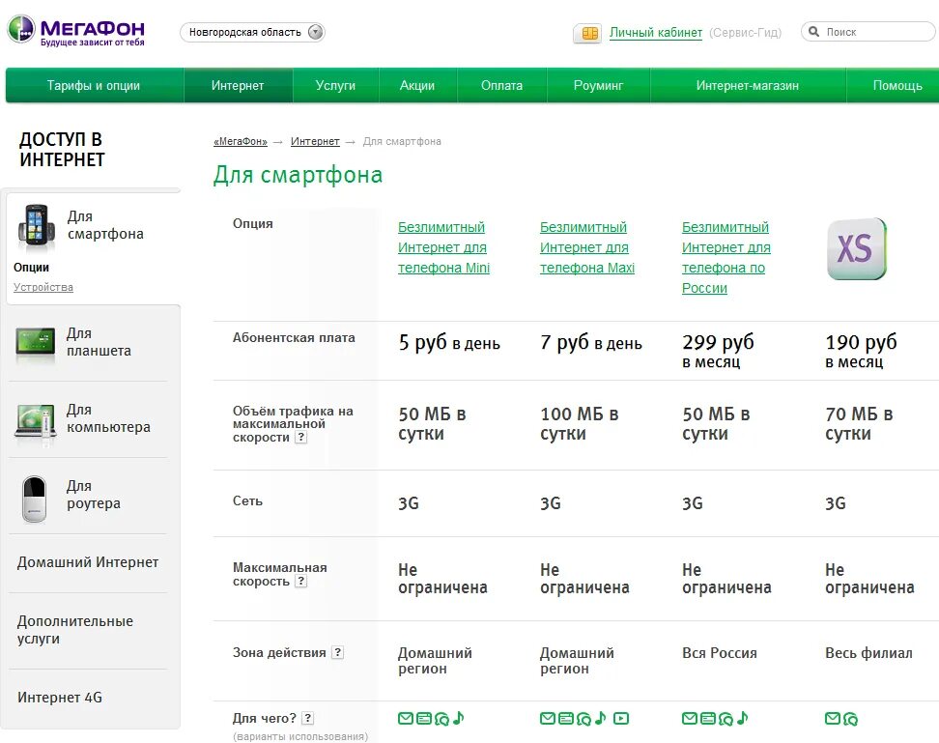Screen dimensions: 939x743
Task: Open Роуминг menu item
Action: coord(598,86)
